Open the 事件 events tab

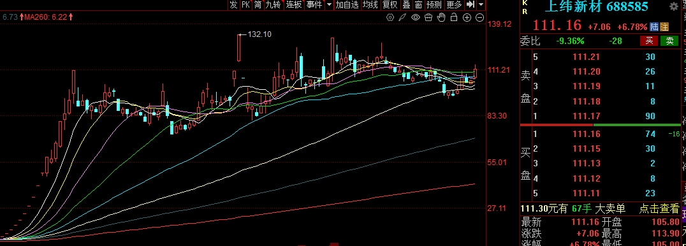pos(314,5)
